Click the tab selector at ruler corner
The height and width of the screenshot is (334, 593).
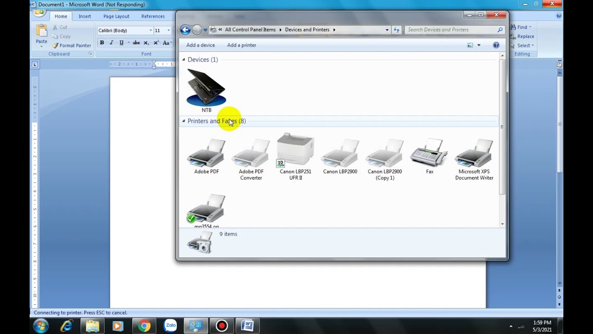[x=35, y=64]
